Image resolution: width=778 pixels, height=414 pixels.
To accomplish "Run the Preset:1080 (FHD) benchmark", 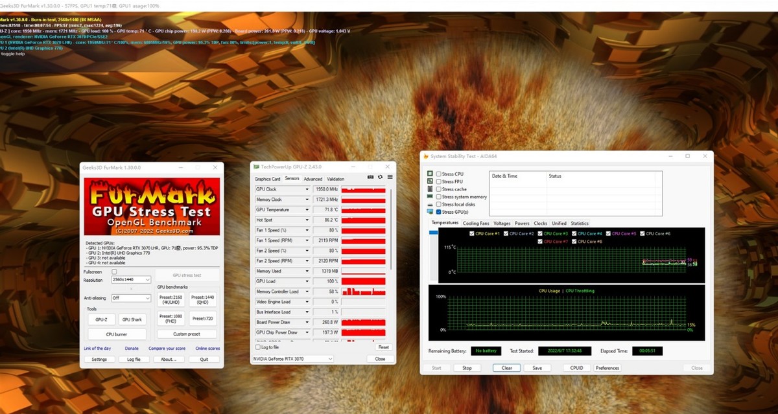I will (170, 318).
